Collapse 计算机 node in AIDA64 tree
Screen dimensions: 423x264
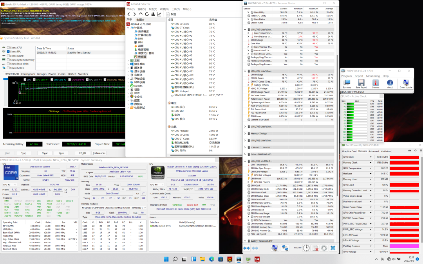click(x=128, y=28)
